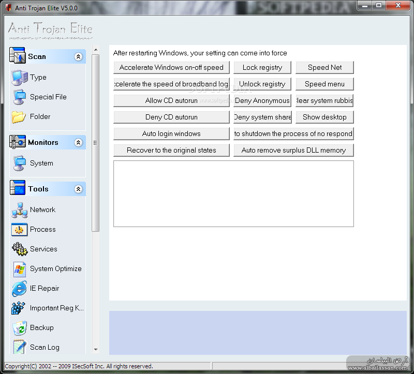Screen dimensions: 414x374
Task: Click Accelerate the speed of broadband login
Action: coord(171,84)
